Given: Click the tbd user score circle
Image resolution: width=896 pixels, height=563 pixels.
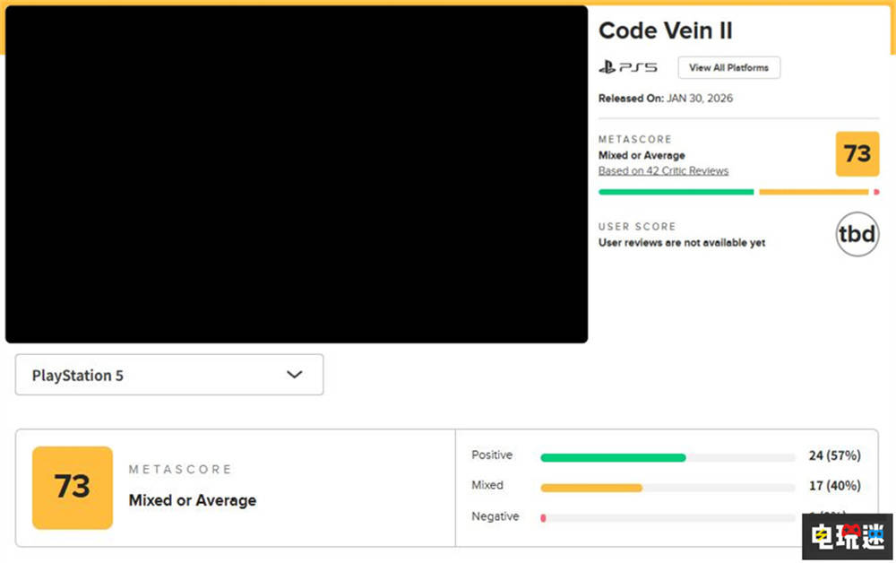Looking at the screenshot, I should 857,234.
